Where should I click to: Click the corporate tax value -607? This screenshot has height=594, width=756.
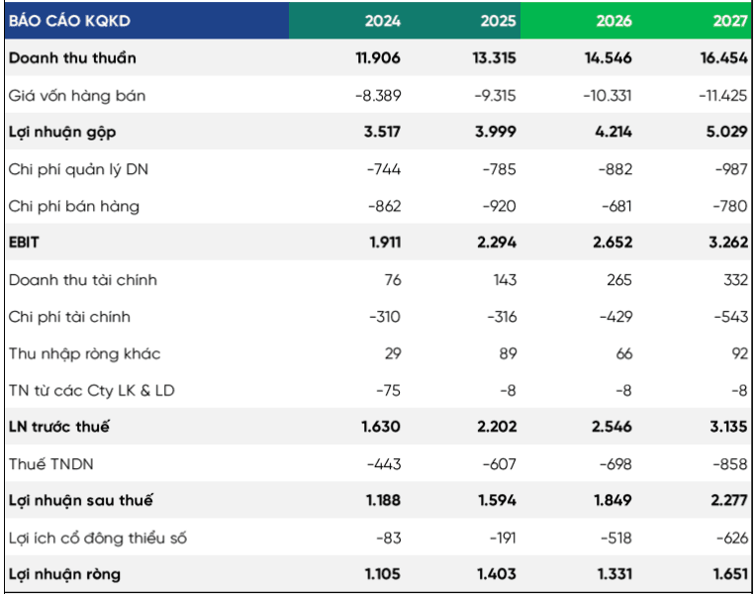point(500,464)
